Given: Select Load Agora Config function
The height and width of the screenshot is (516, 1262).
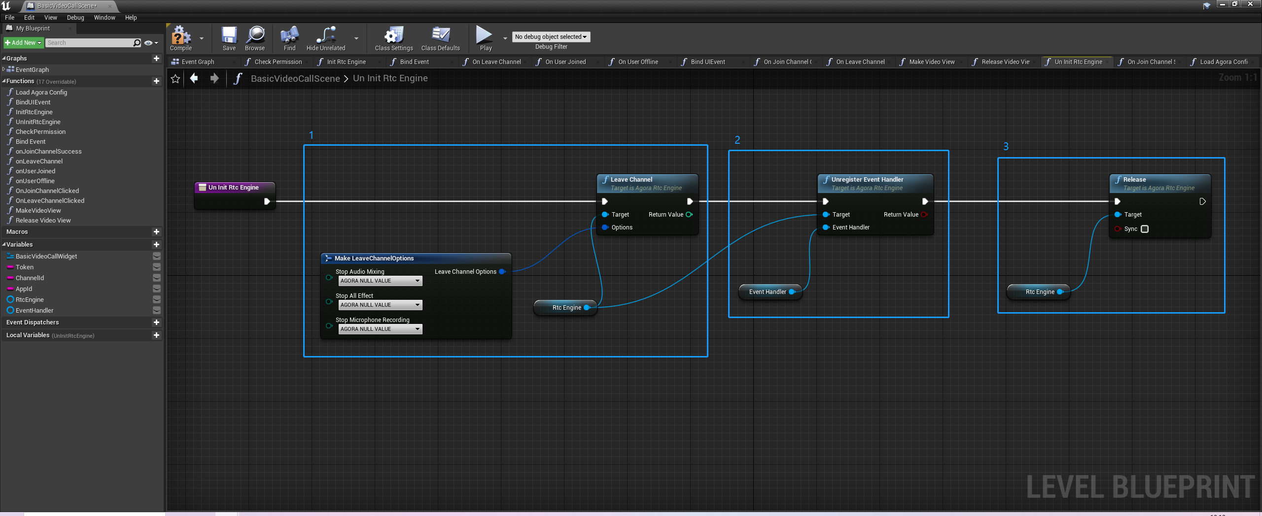Looking at the screenshot, I should tap(41, 92).
